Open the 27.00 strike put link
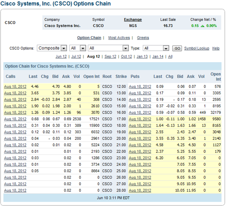 point(140,184)
